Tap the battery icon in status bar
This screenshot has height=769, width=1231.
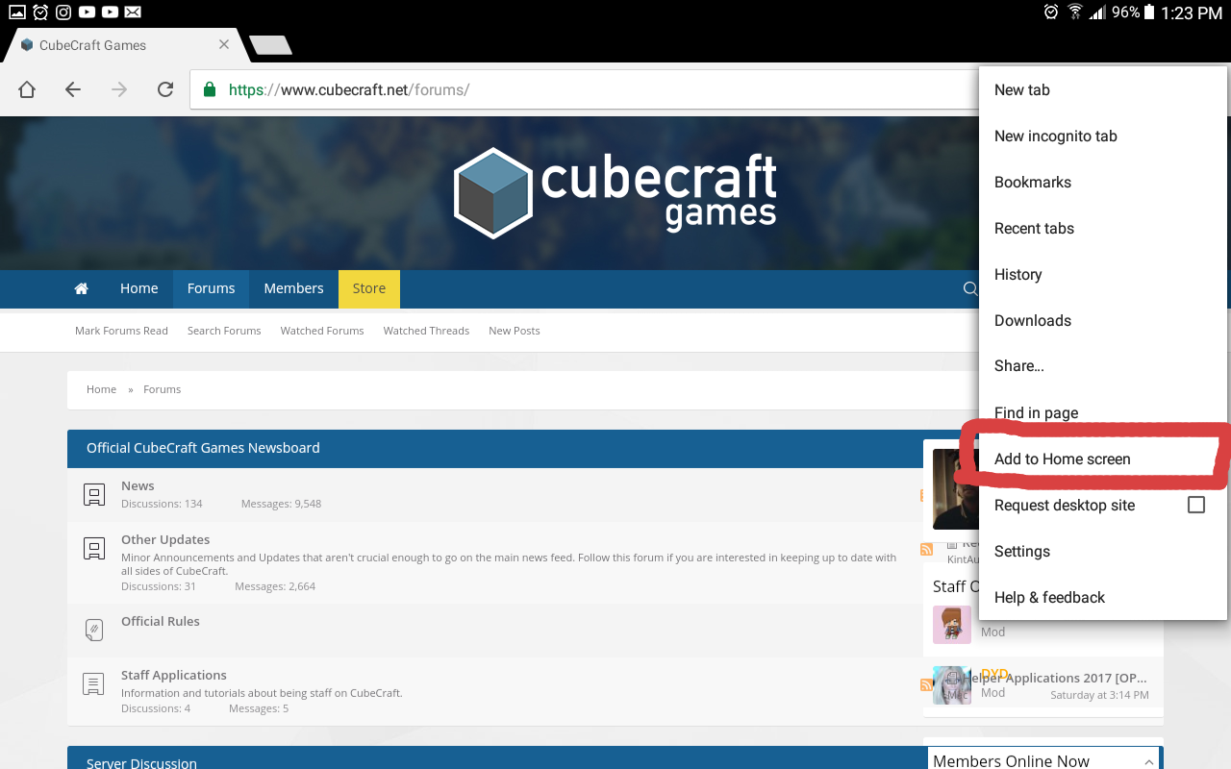click(1149, 12)
